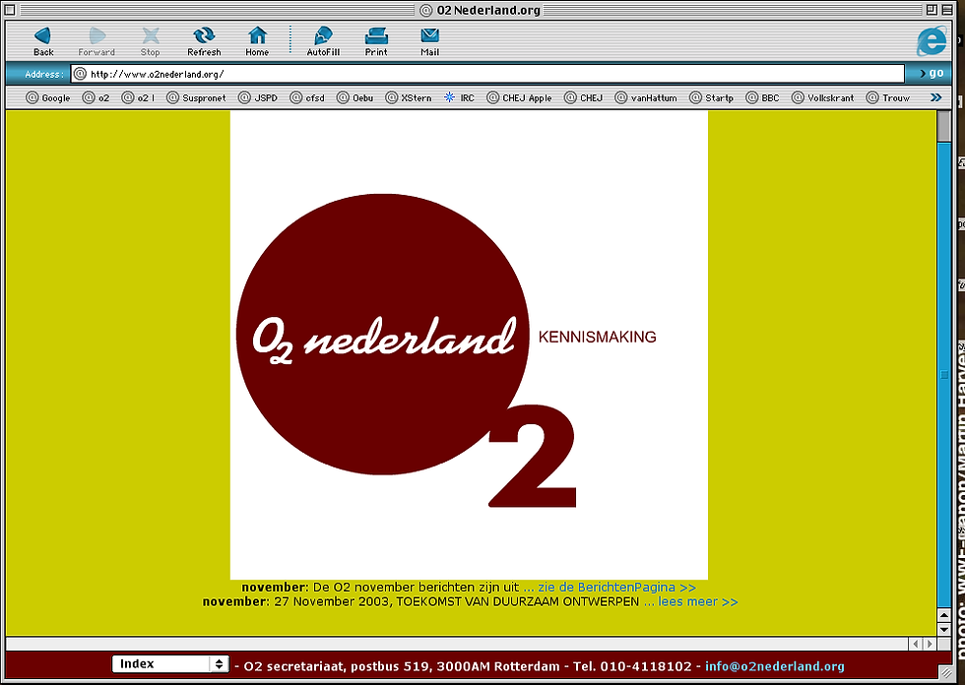Expand more favorites with double chevron
Viewport: 965px width, 685px height.
935,97
